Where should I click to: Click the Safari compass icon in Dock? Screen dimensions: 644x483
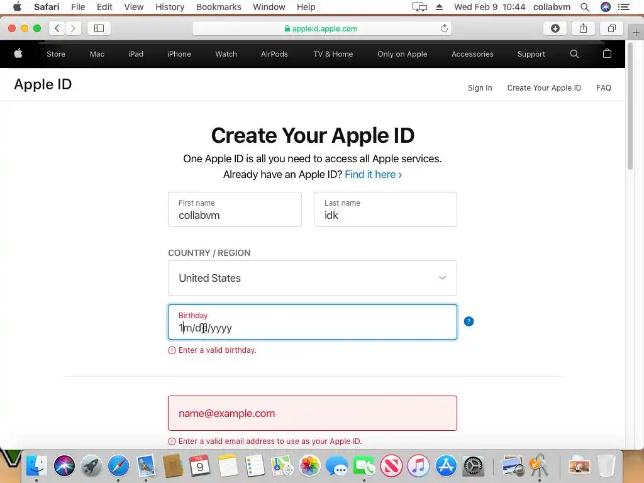[x=118, y=466]
